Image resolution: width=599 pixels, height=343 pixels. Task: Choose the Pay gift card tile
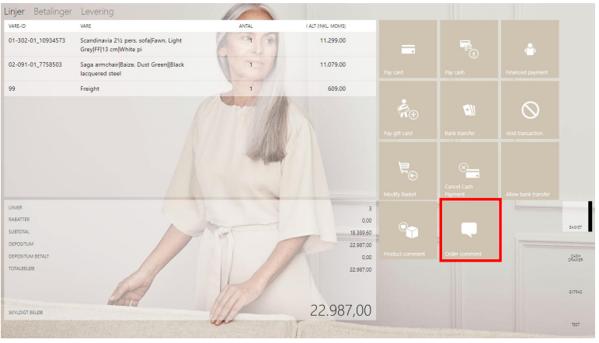tap(408, 110)
